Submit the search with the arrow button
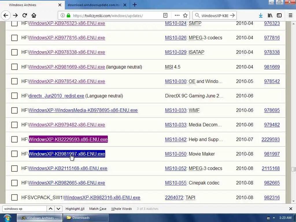 (233, 16)
